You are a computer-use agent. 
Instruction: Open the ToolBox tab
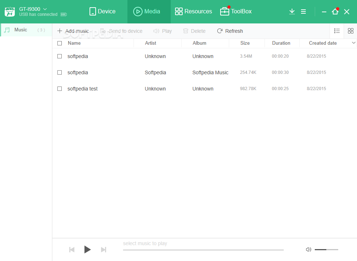[236, 11]
